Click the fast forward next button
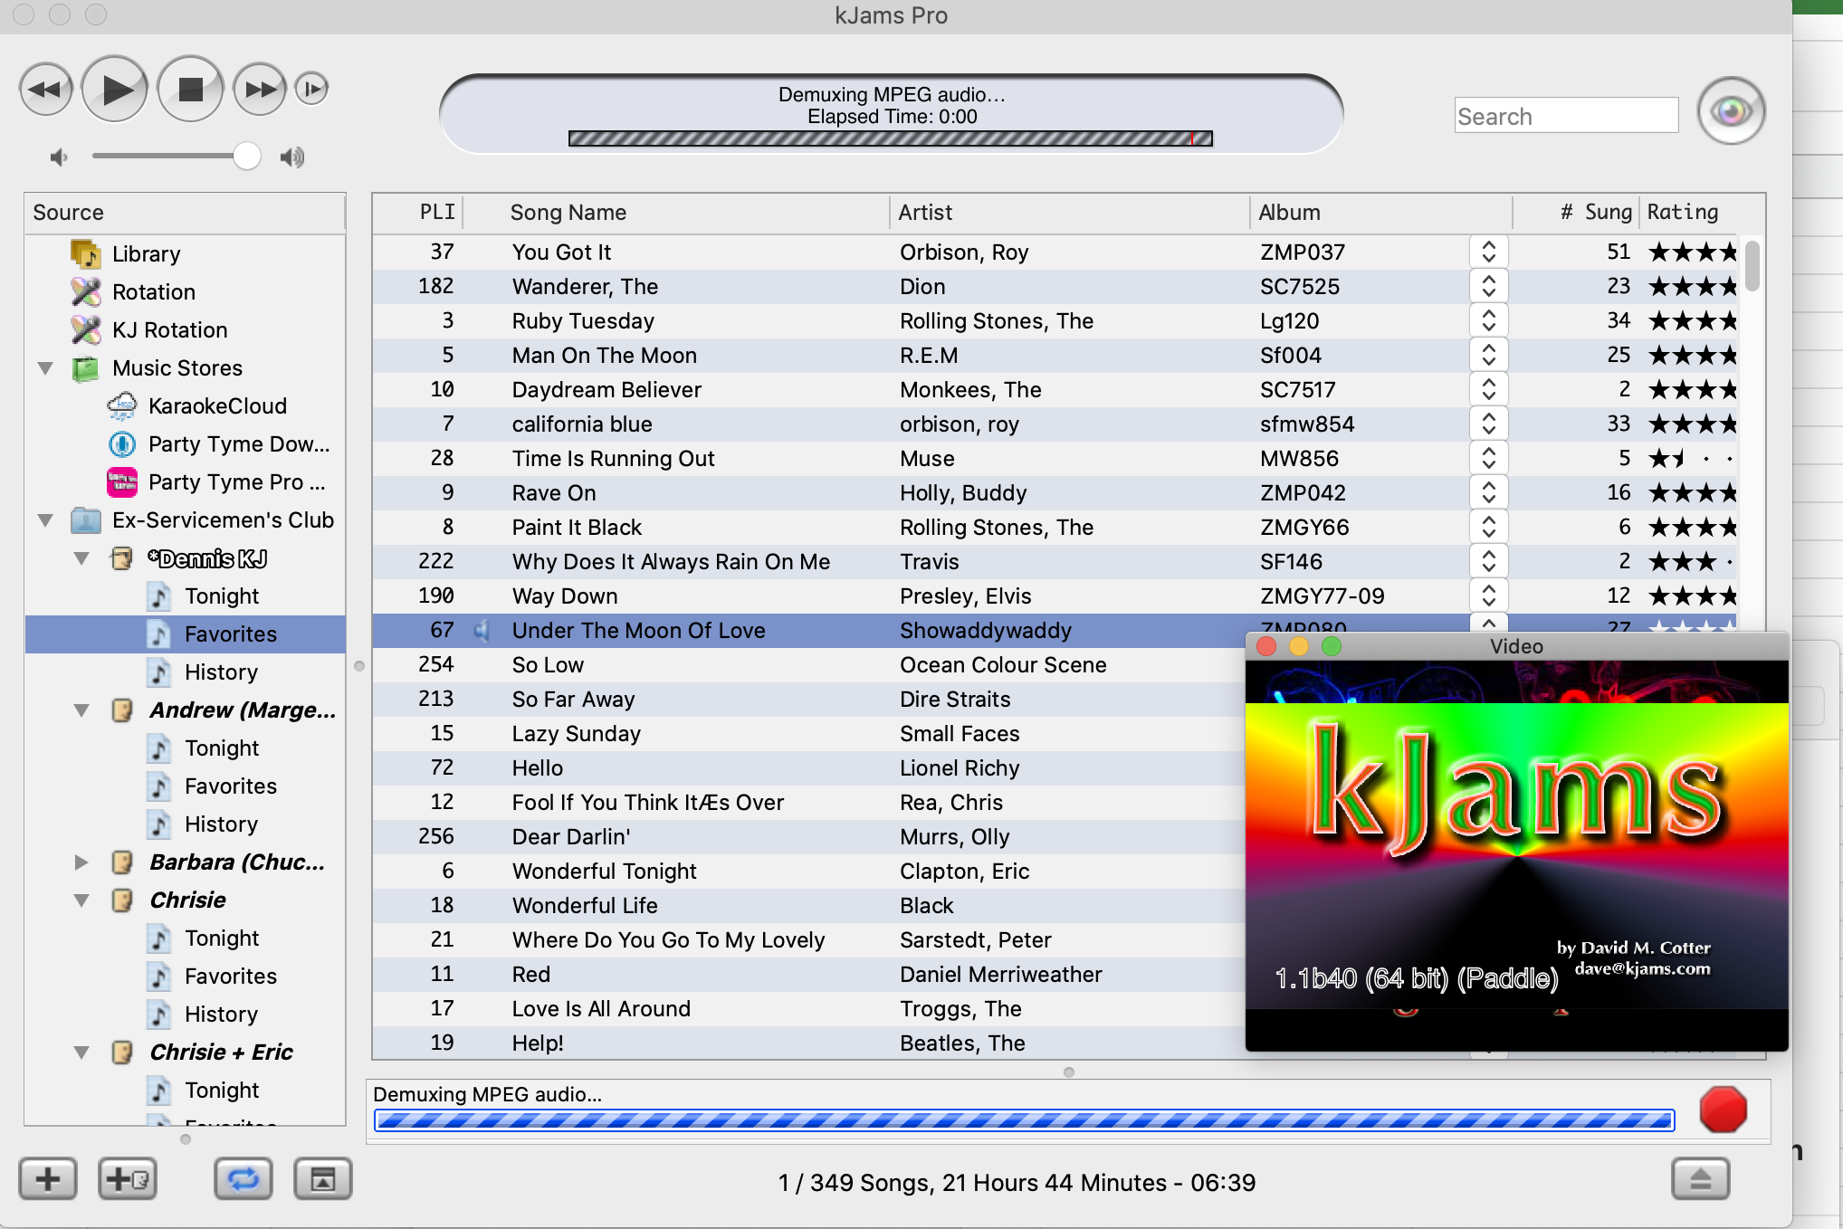This screenshot has height=1229, width=1843. click(x=260, y=90)
